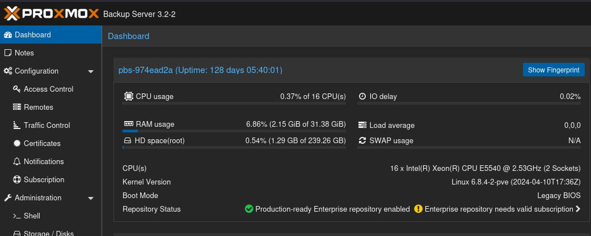Click the Dashboard gauge icon in sidebar
The height and width of the screenshot is (236, 591).
tap(8, 35)
